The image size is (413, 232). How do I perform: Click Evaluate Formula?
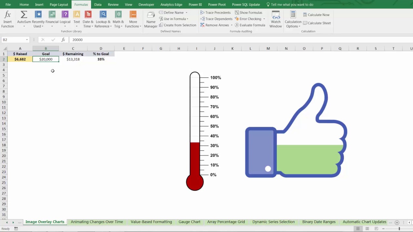pyautogui.click(x=250, y=25)
